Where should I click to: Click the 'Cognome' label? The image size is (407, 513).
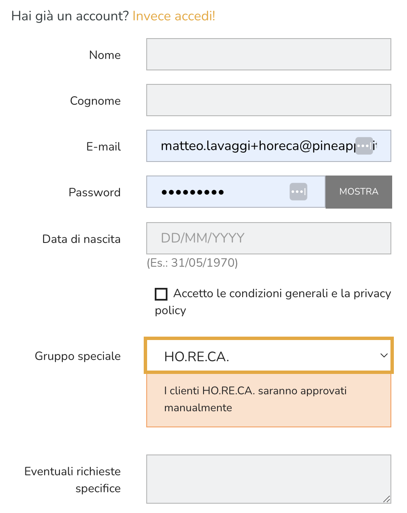pos(95,101)
